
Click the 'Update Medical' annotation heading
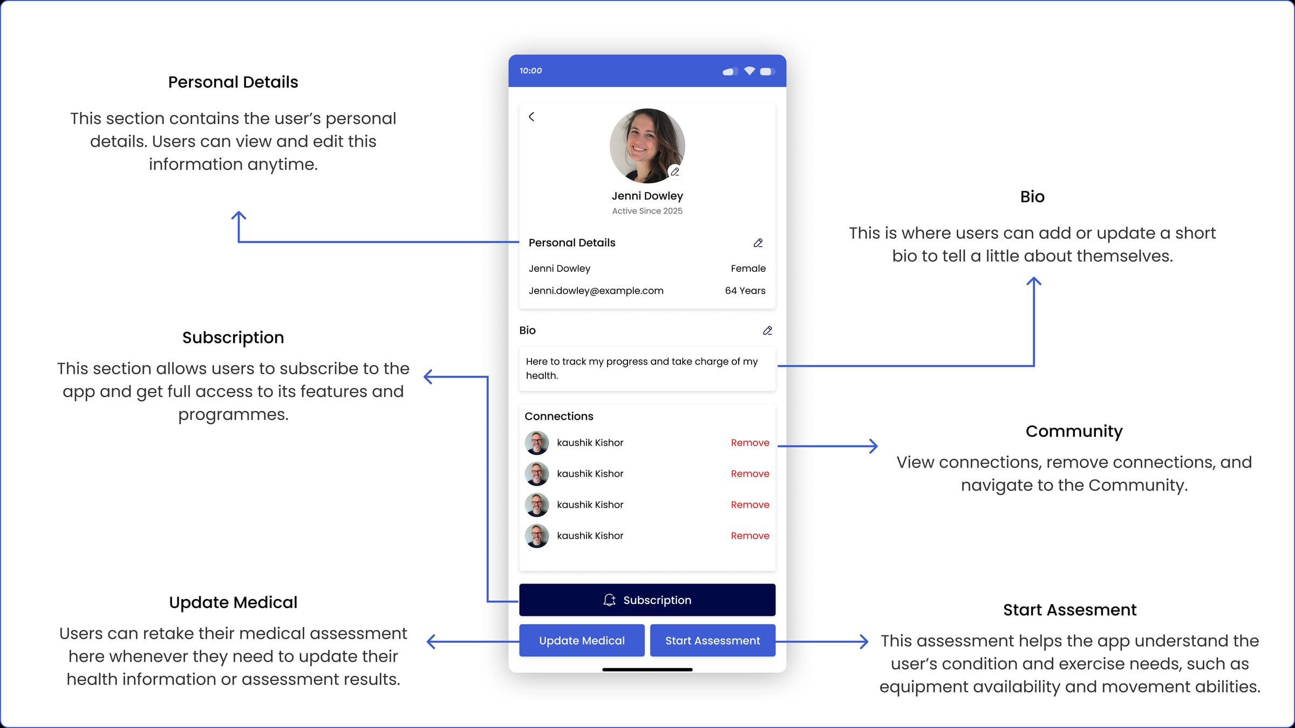(233, 602)
